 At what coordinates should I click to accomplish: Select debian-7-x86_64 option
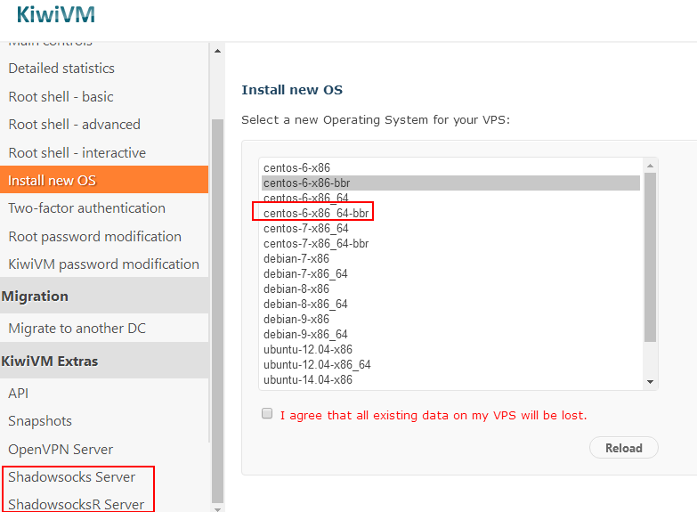(450, 273)
